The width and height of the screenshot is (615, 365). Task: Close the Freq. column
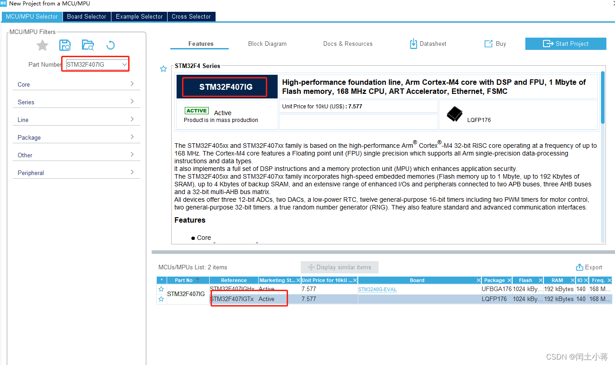609,280
